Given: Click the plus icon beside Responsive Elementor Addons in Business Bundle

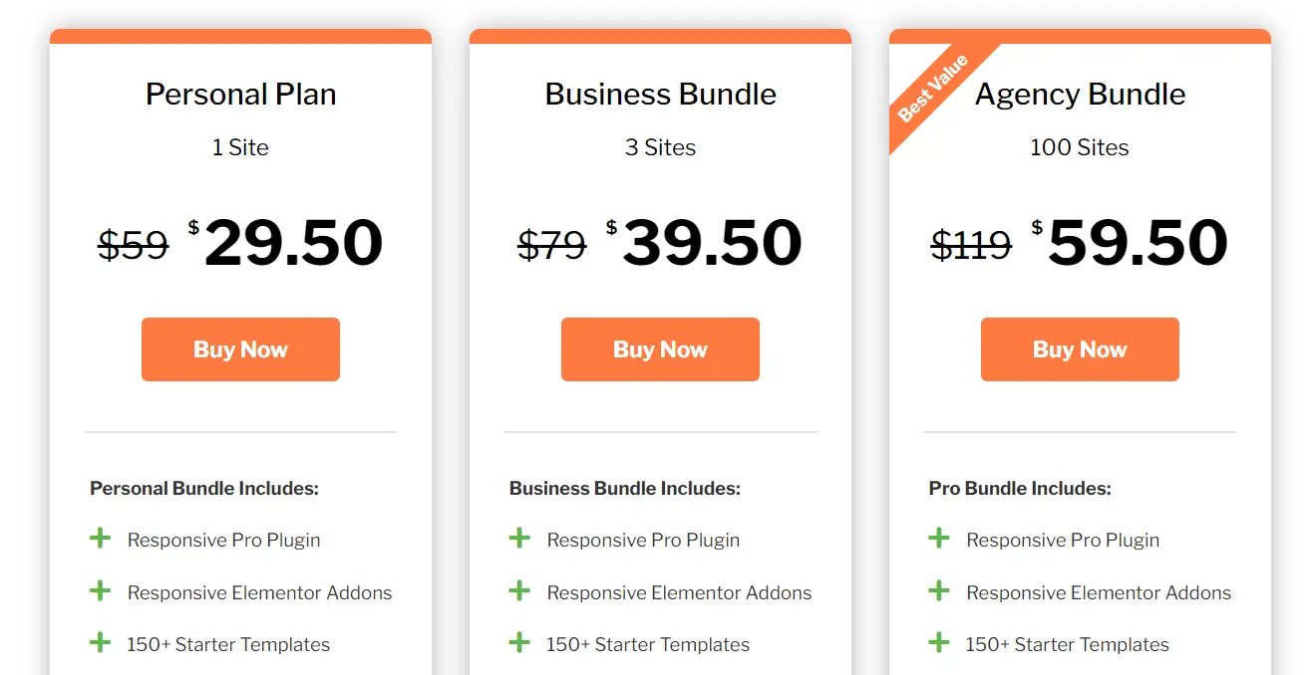Looking at the screenshot, I should click(x=519, y=589).
